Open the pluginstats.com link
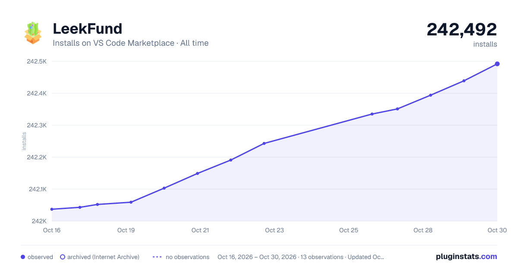Screen dimensions: 518x272 [x=466, y=256]
